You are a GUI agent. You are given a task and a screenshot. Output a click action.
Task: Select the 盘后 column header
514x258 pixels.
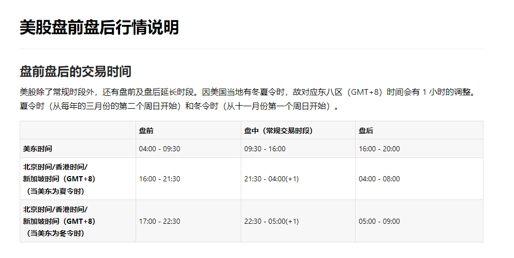coord(366,131)
